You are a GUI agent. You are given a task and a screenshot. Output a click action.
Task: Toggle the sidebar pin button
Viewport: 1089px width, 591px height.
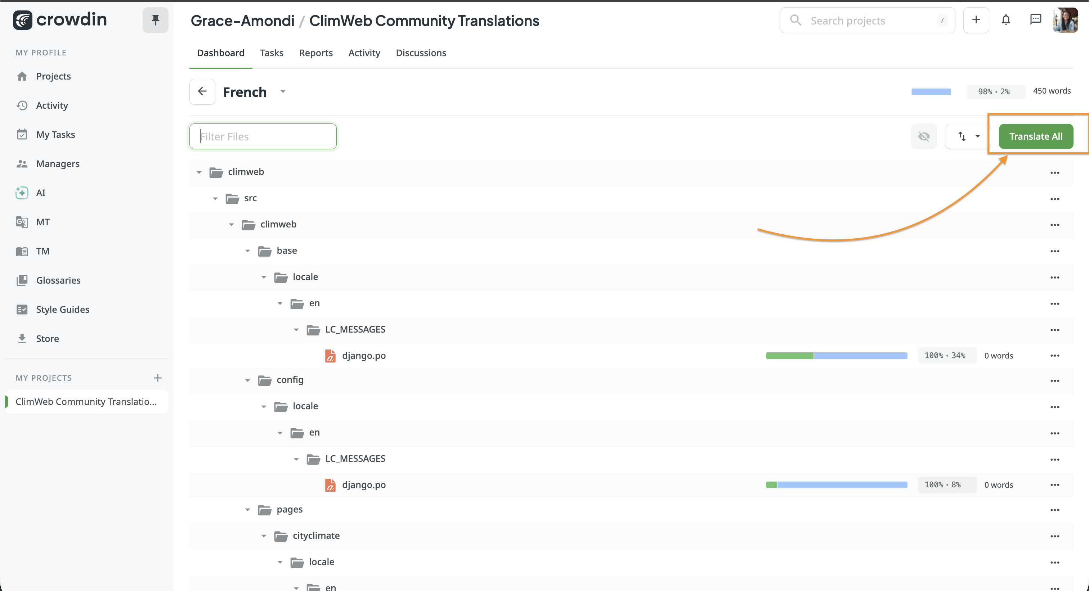coord(155,20)
